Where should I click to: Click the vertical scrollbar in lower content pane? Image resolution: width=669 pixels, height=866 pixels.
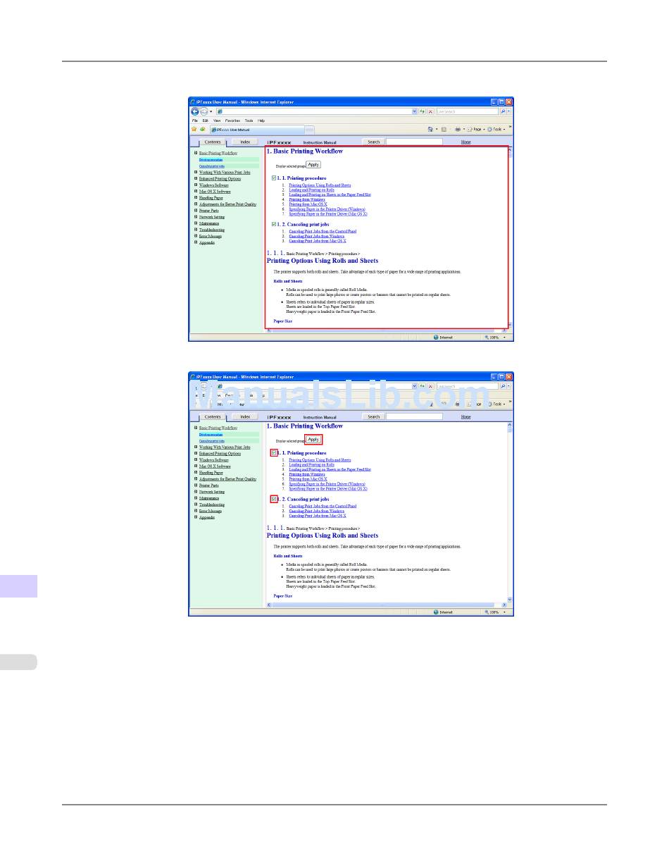pos(510,512)
